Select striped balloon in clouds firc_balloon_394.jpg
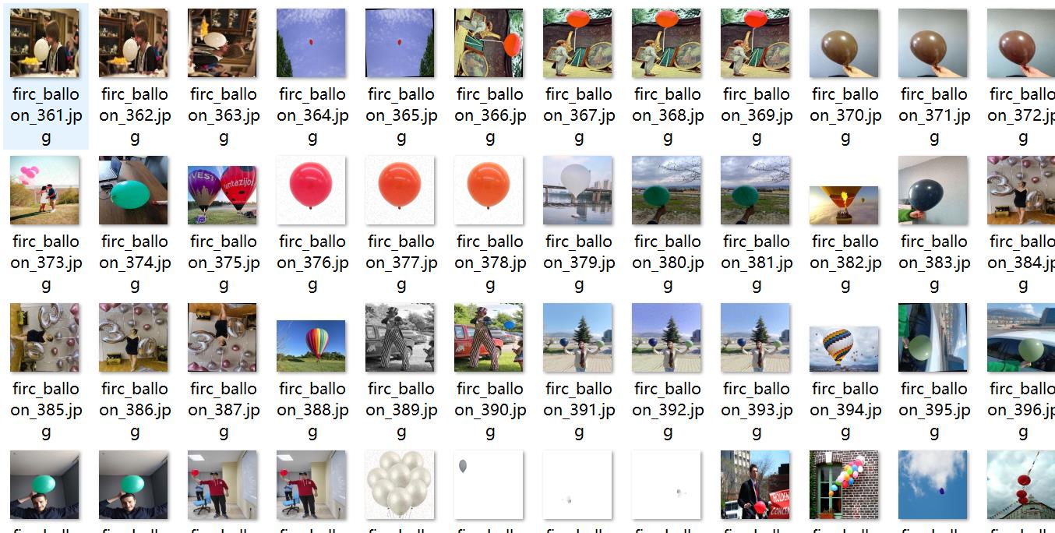Viewport: 1055px width, 533px height. [x=844, y=349]
